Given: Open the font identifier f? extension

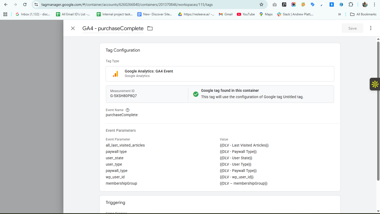Looking at the screenshot, I should tap(284, 4).
